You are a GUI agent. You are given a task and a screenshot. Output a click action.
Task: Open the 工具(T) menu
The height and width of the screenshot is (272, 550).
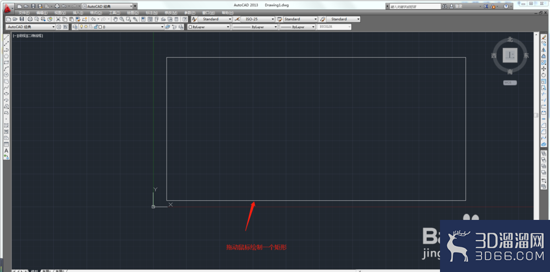click(x=114, y=13)
